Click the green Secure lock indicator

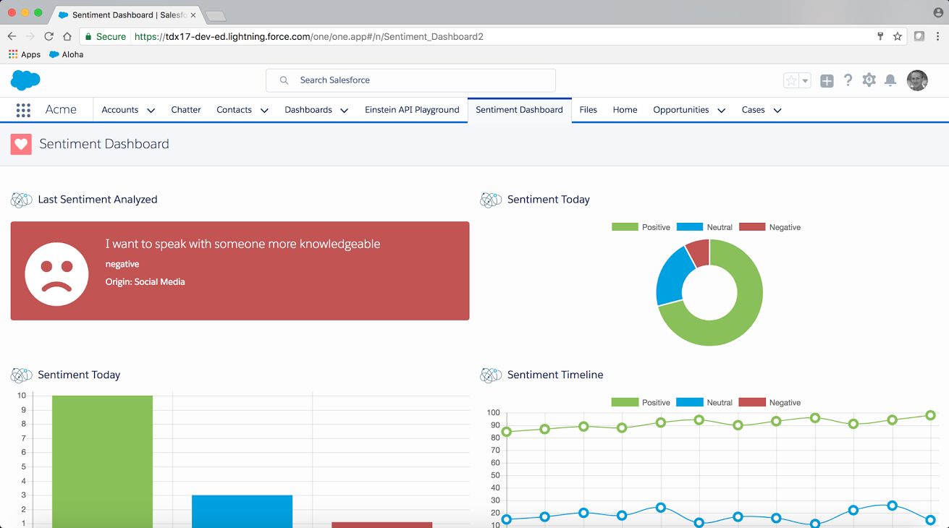106,36
